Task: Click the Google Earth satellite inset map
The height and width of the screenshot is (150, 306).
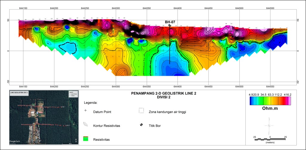Action: (44, 118)
